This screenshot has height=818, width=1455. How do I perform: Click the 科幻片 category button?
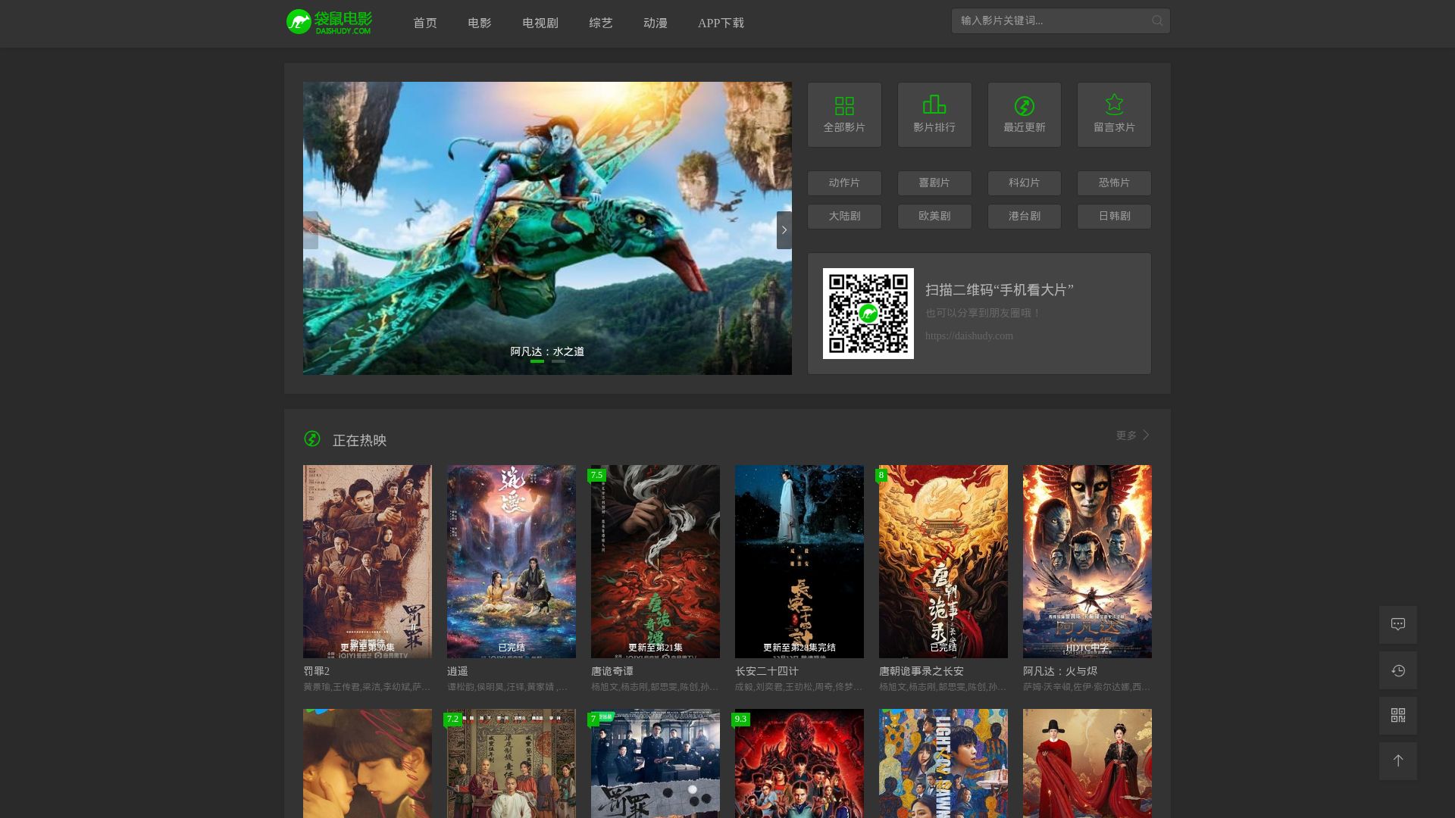tap(1024, 183)
